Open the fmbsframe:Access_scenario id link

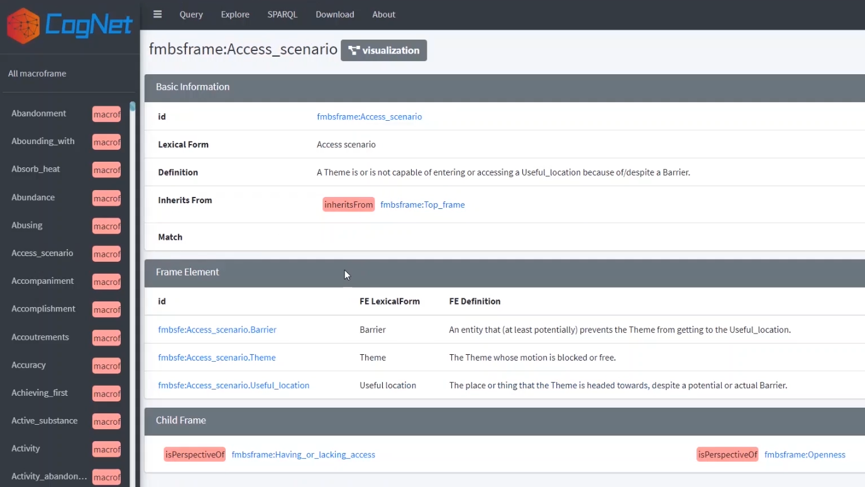369,116
